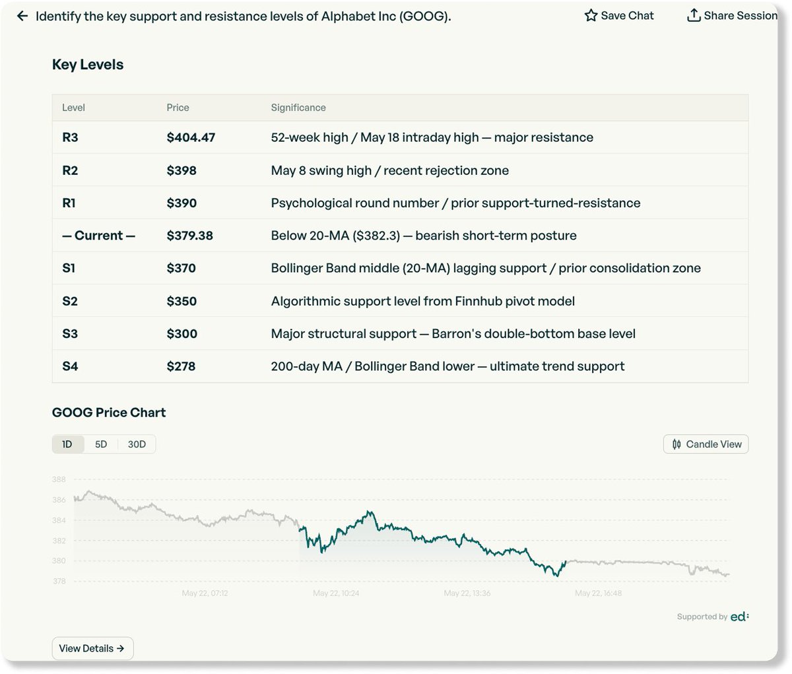The height and width of the screenshot is (674, 792).
Task: Toggle chart to Candle View
Action: click(x=706, y=444)
